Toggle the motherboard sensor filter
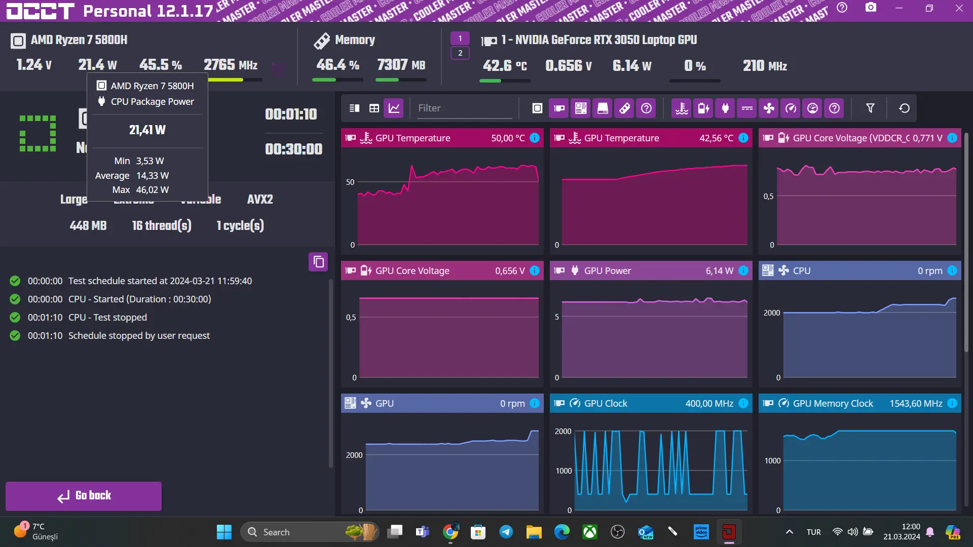The height and width of the screenshot is (547, 973). click(x=581, y=108)
